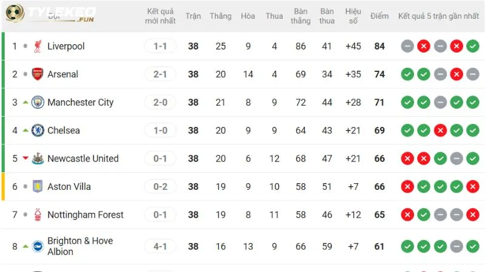Click Chelsea's red loss indicator

coord(440,131)
